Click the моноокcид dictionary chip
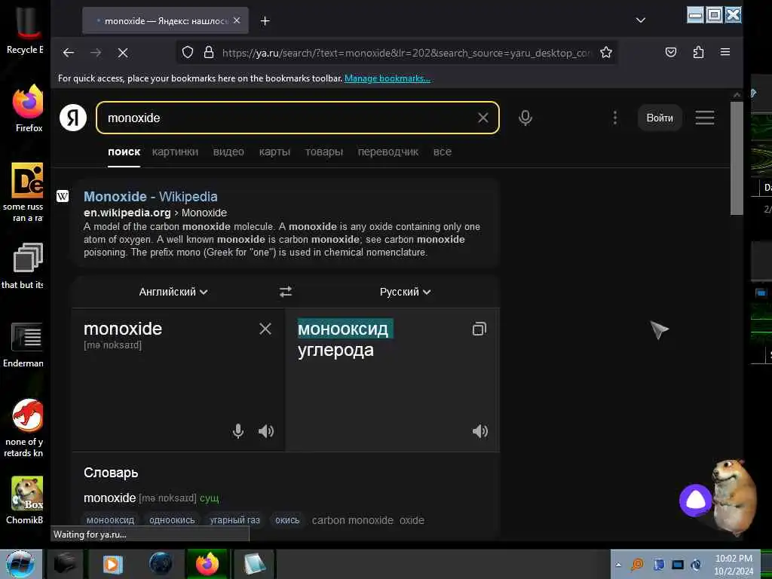The height and width of the screenshot is (579, 772). tap(110, 520)
